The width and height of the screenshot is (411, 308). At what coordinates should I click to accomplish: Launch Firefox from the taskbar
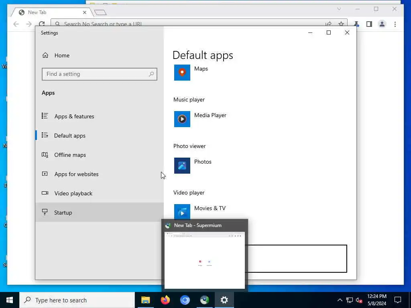click(165, 300)
